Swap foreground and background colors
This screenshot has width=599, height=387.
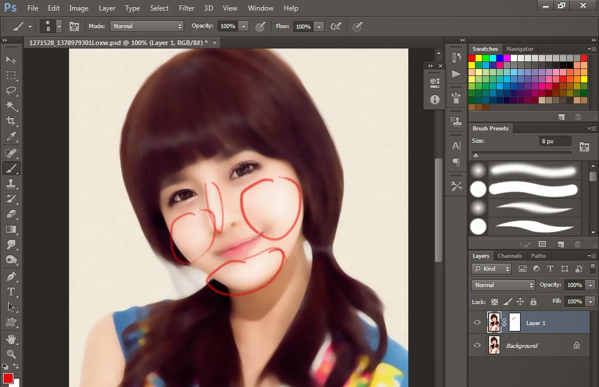16,366
